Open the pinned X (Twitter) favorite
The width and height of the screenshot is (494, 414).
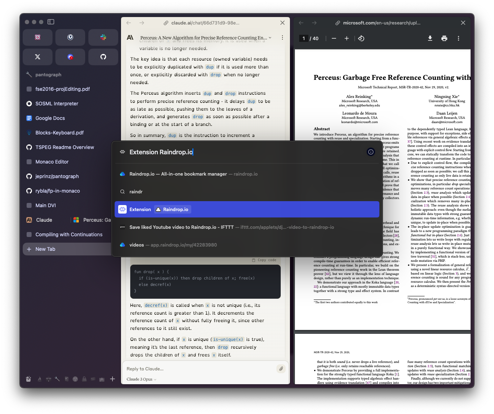38,57
